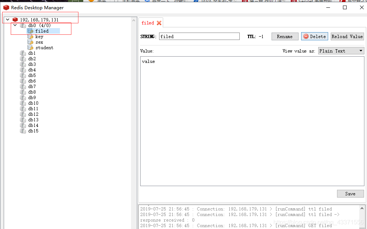The image size is (367, 229).
Task: Click the db10 database icon
Action: [23, 103]
